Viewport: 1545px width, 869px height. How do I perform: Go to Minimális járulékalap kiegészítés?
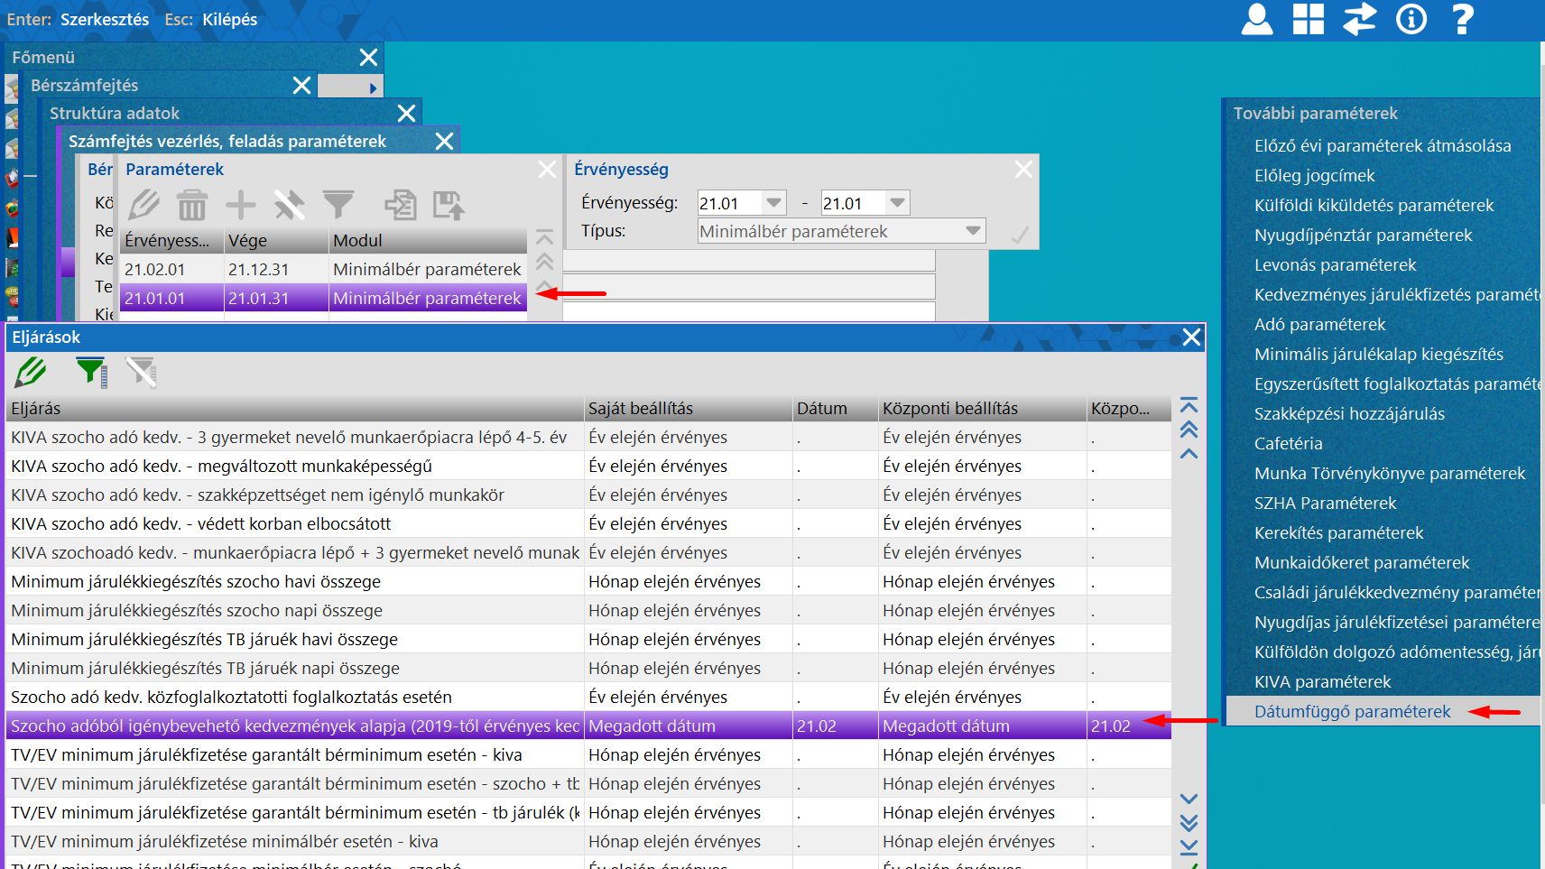[x=1379, y=354]
